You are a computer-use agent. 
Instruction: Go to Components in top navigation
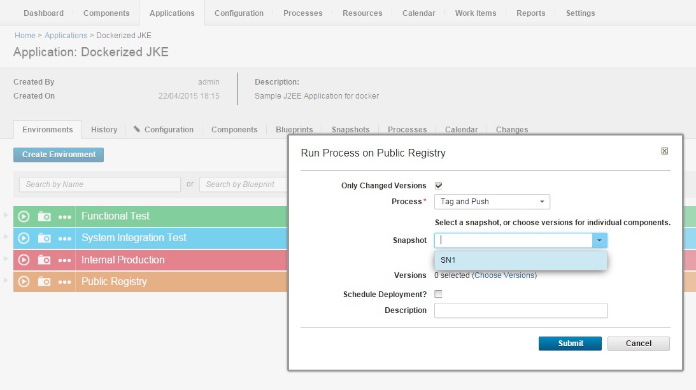(106, 13)
